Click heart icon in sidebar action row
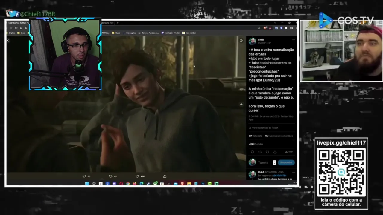This screenshot has width=383, height=215. coord(267,152)
